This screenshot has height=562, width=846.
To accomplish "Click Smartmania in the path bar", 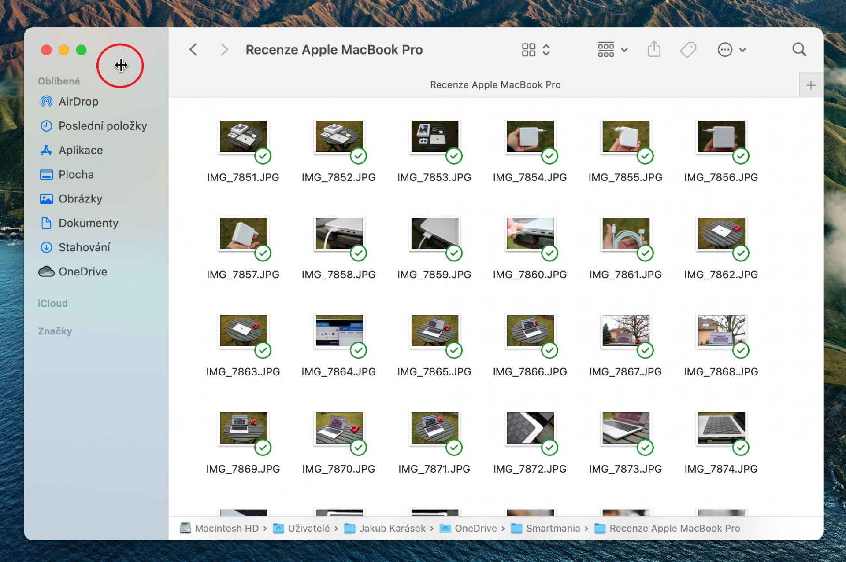I will click(x=545, y=528).
